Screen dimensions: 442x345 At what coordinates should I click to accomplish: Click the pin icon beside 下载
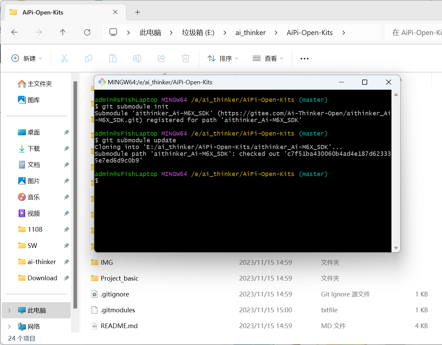coord(66,149)
